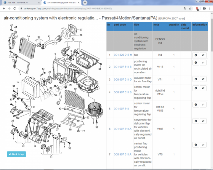Bookmark this page with the star icon

pos(190,8)
